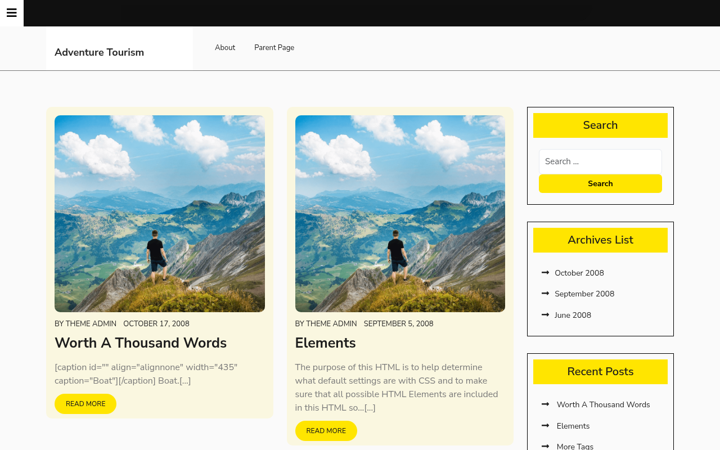Click the arrow icon beside June 2008
720x450 pixels.
(545, 315)
